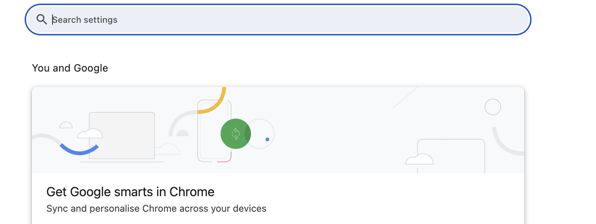596x224 pixels.
Task: Click the cloud beside the right-hand device outline
Action: click(x=419, y=159)
